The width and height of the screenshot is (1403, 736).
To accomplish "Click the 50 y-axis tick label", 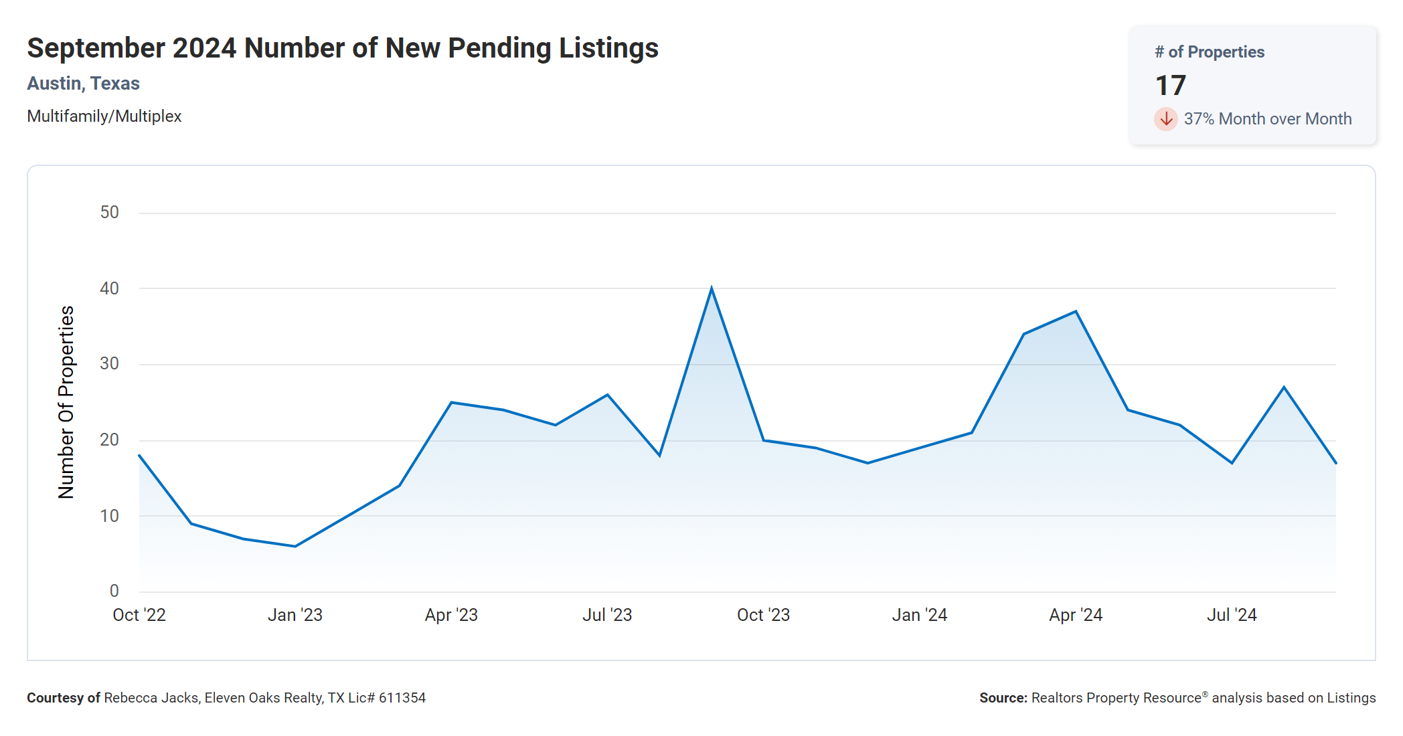I will point(109,213).
